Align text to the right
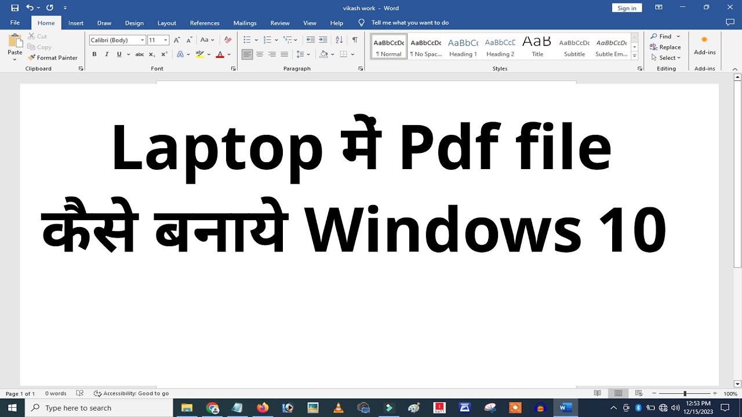The height and width of the screenshot is (417, 742). click(x=272, y=54)
